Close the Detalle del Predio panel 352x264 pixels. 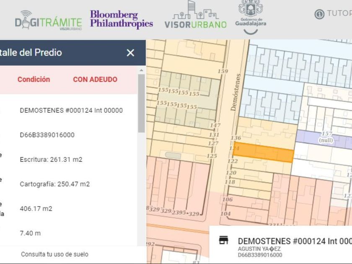click(x=130, y=53)
